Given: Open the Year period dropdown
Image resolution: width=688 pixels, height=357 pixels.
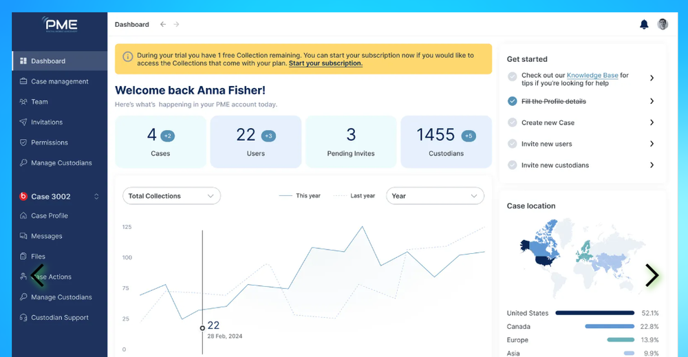Looking at the screenshot, I should pos(435,196).
